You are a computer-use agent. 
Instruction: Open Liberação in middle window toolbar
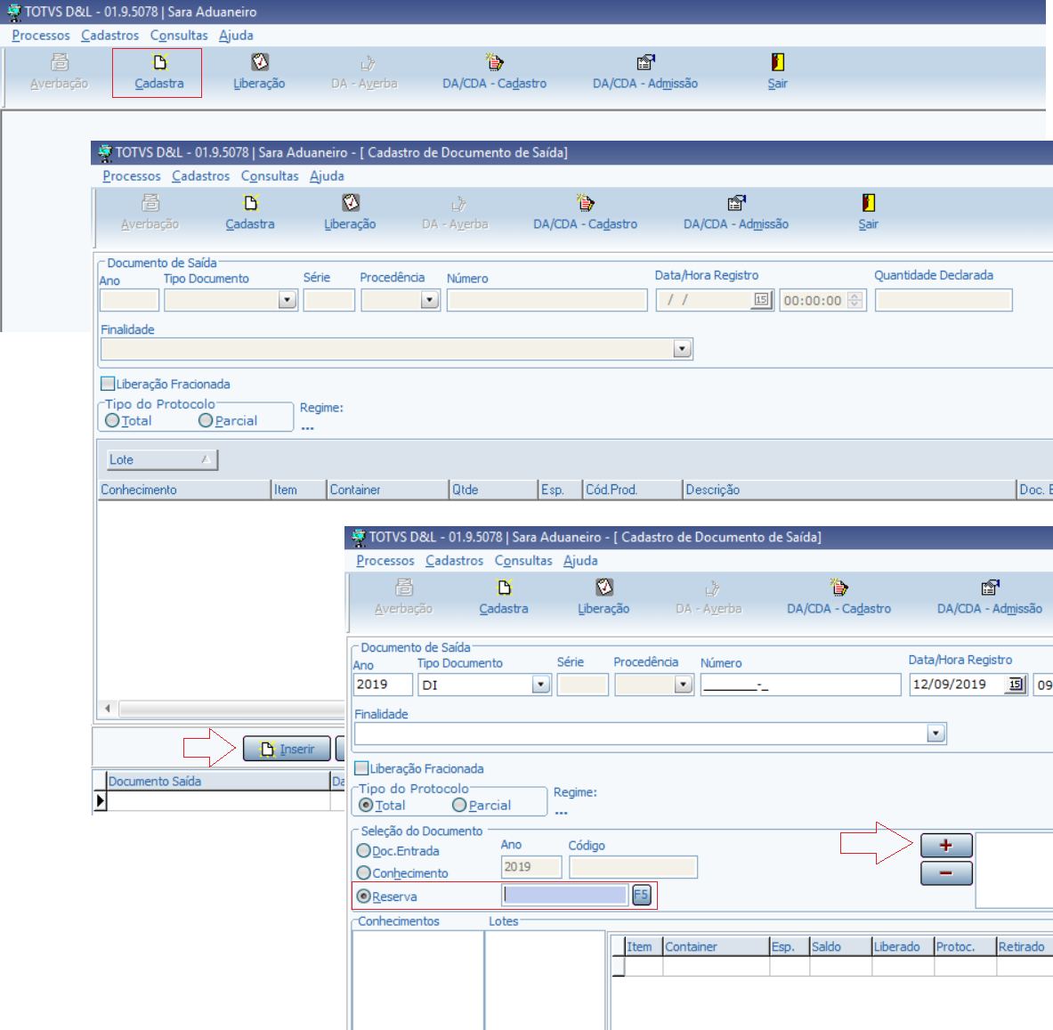click(350, 213)
